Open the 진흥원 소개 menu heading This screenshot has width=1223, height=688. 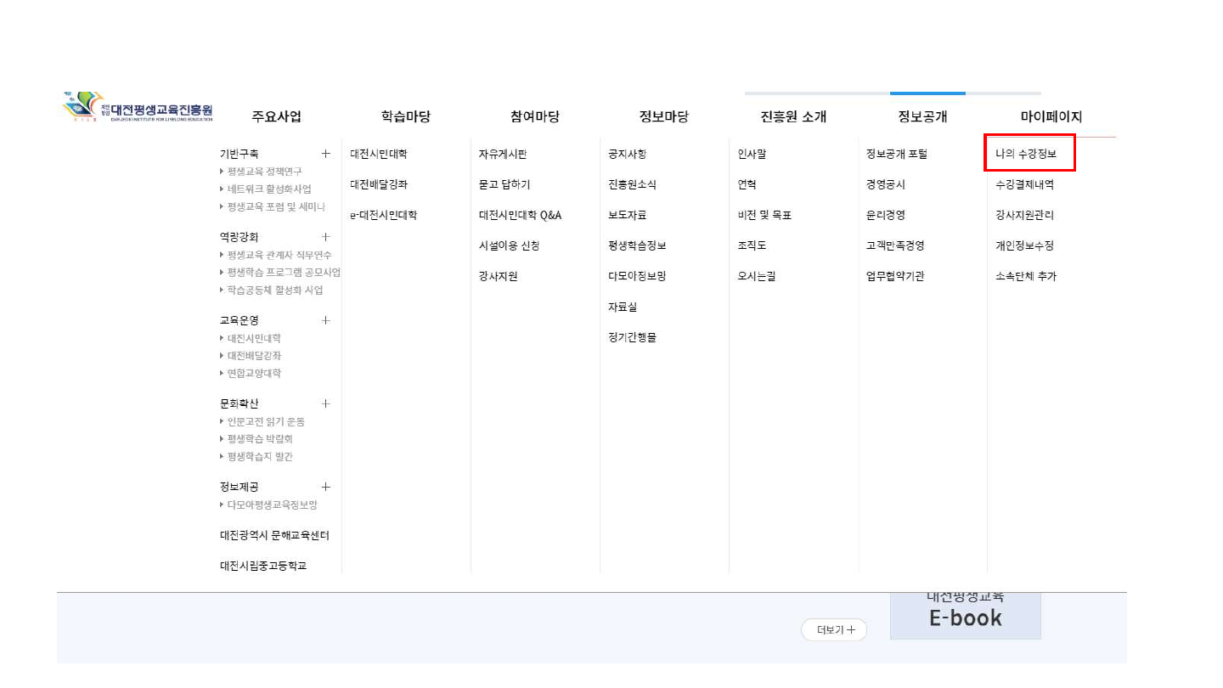tap(793, 117)
